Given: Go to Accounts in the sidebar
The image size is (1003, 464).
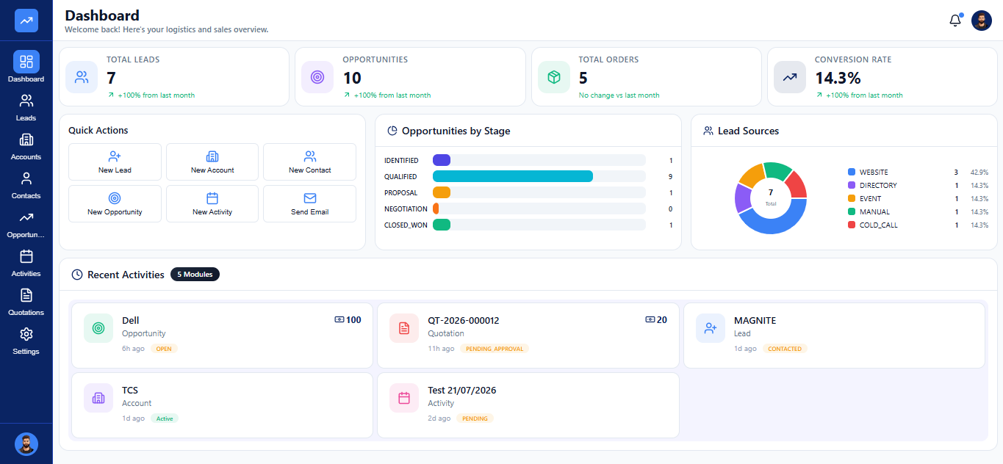Looking at the screenshot, I should click(26, 146).
